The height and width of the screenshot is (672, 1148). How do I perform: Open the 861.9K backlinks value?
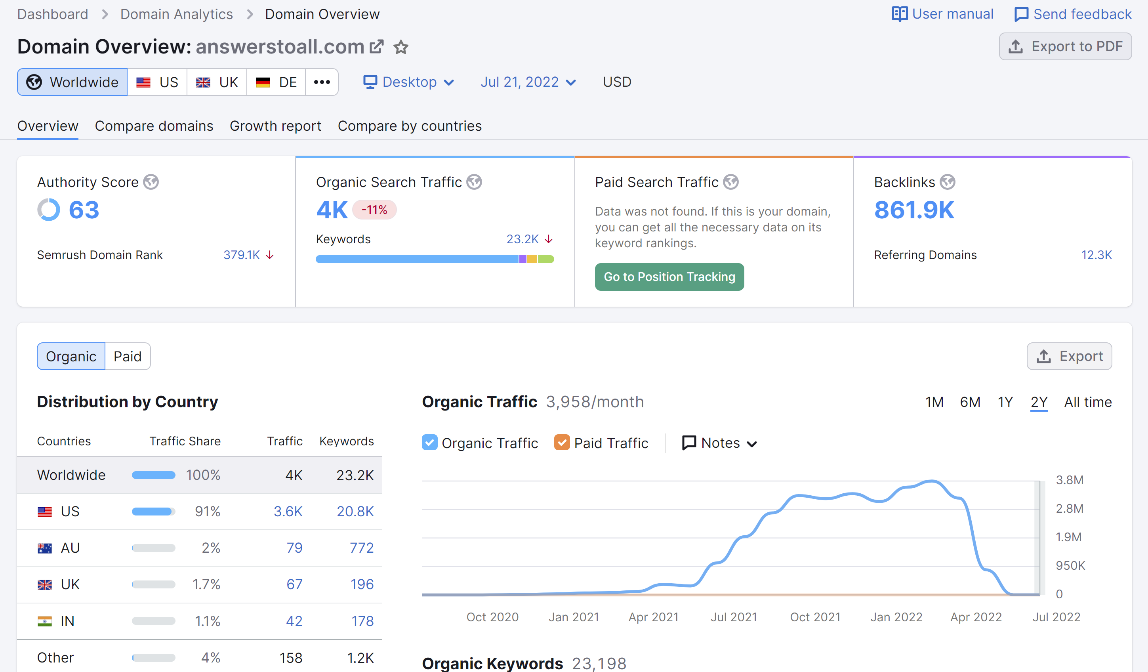913,210
